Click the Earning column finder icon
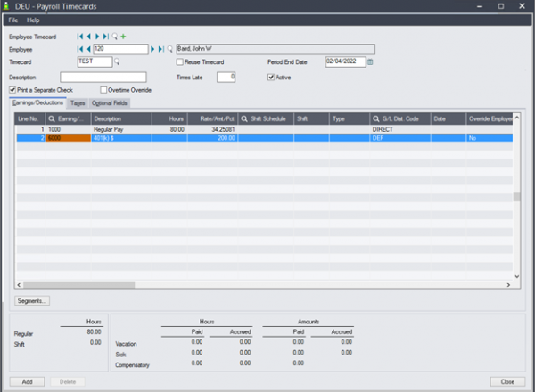This screenshot has width=535, height=392. (52, 119)
